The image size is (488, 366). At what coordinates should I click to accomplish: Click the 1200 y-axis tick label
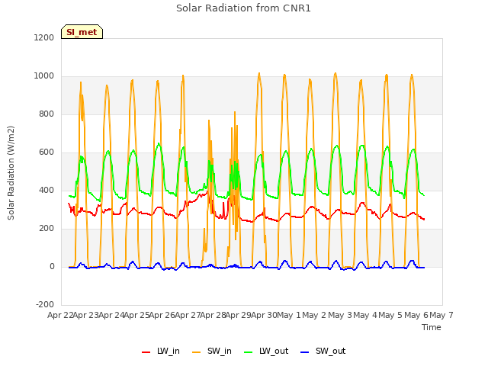pos(44,37)
